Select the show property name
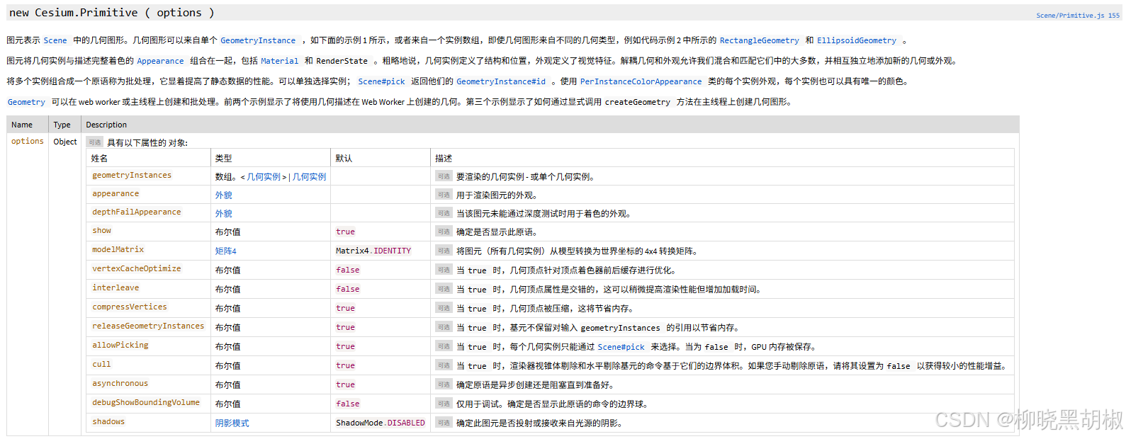The height and width of the screenshot is (439, 1126). tap(102, 230)
